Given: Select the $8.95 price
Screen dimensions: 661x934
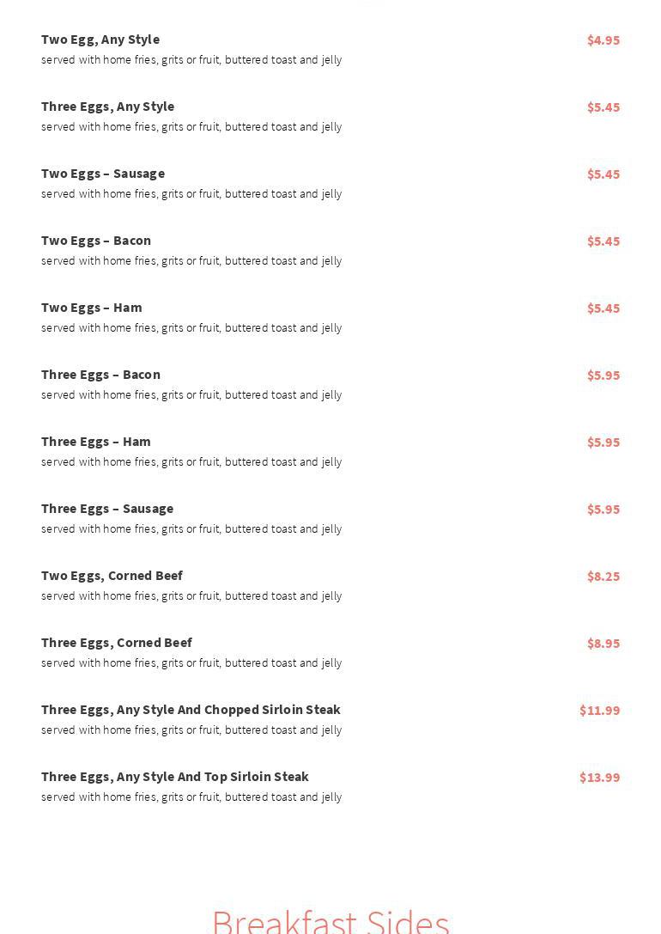Looking at the screenshot, I should click(x=603, y=644).
